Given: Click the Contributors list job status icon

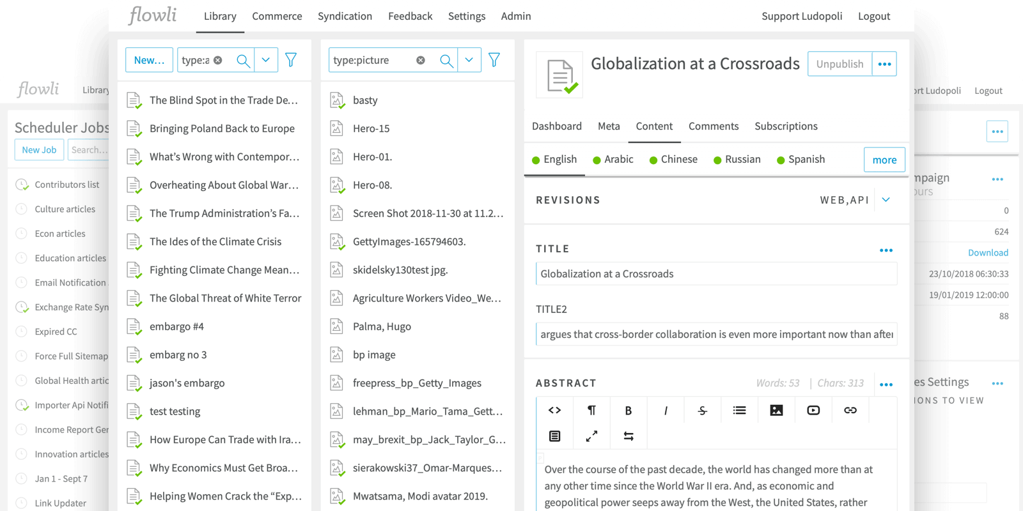Looking at the screenshot, I should [x=22, y=185].
